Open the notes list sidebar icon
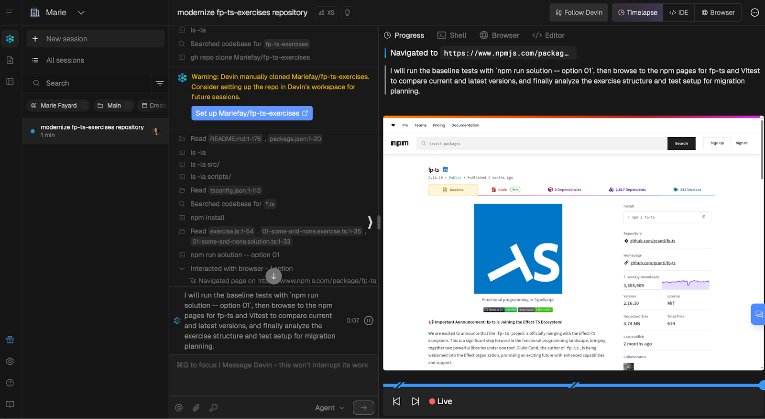The height and width of the screenshot is (419, 765). click(10, 82)
